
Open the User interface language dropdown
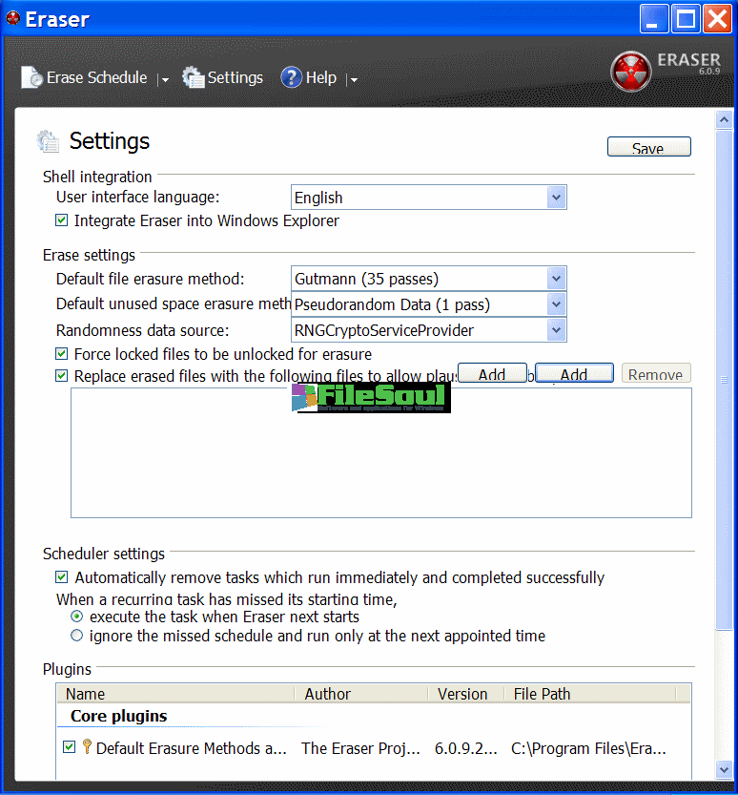tap(557, 198)
